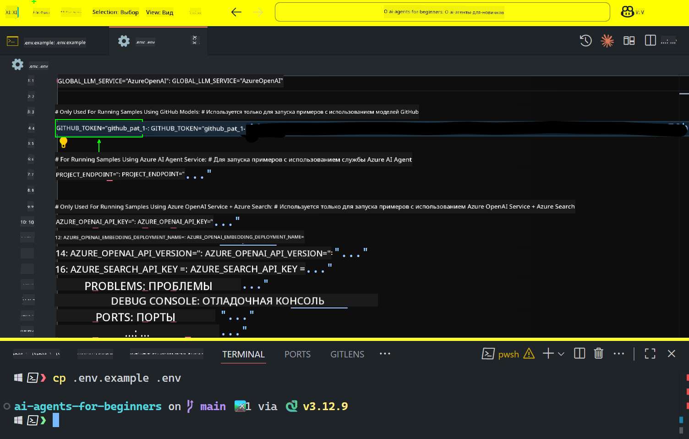Click the GitHub Models comment line
Screen dimensions: 689x439
coord(237,112)
